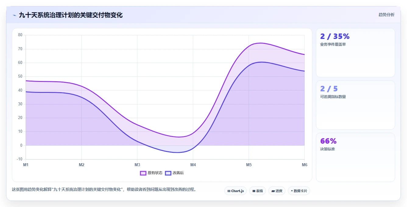The width and height of the screenshot is (407, 207).
Task: Click the 20 y-axis tick label
Action: click(20, 118)
